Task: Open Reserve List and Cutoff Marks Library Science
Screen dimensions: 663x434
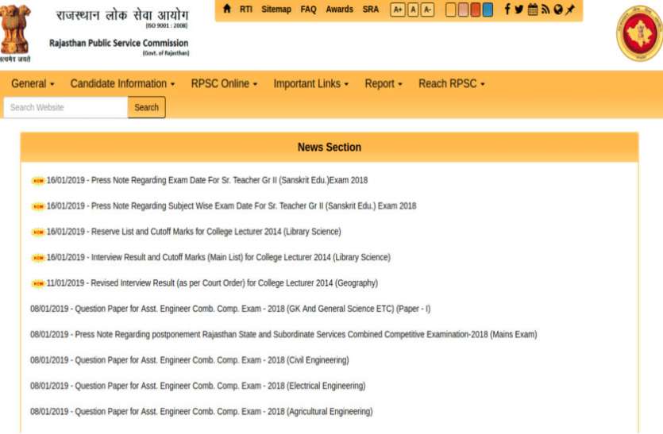Action: coord(194,232)
